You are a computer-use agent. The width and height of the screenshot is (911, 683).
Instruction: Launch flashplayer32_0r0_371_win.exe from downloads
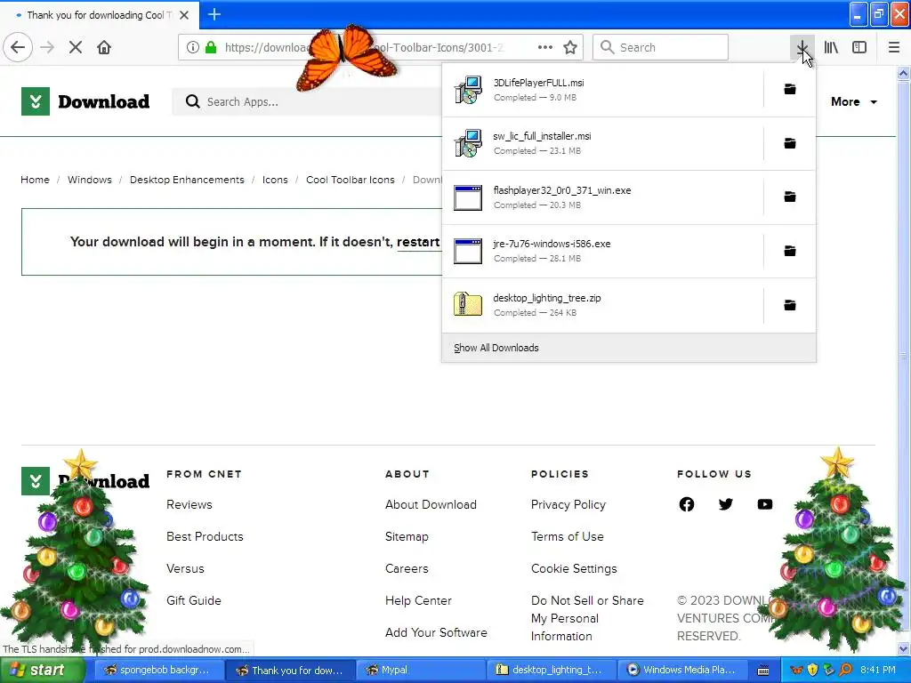tap(602, 197)
